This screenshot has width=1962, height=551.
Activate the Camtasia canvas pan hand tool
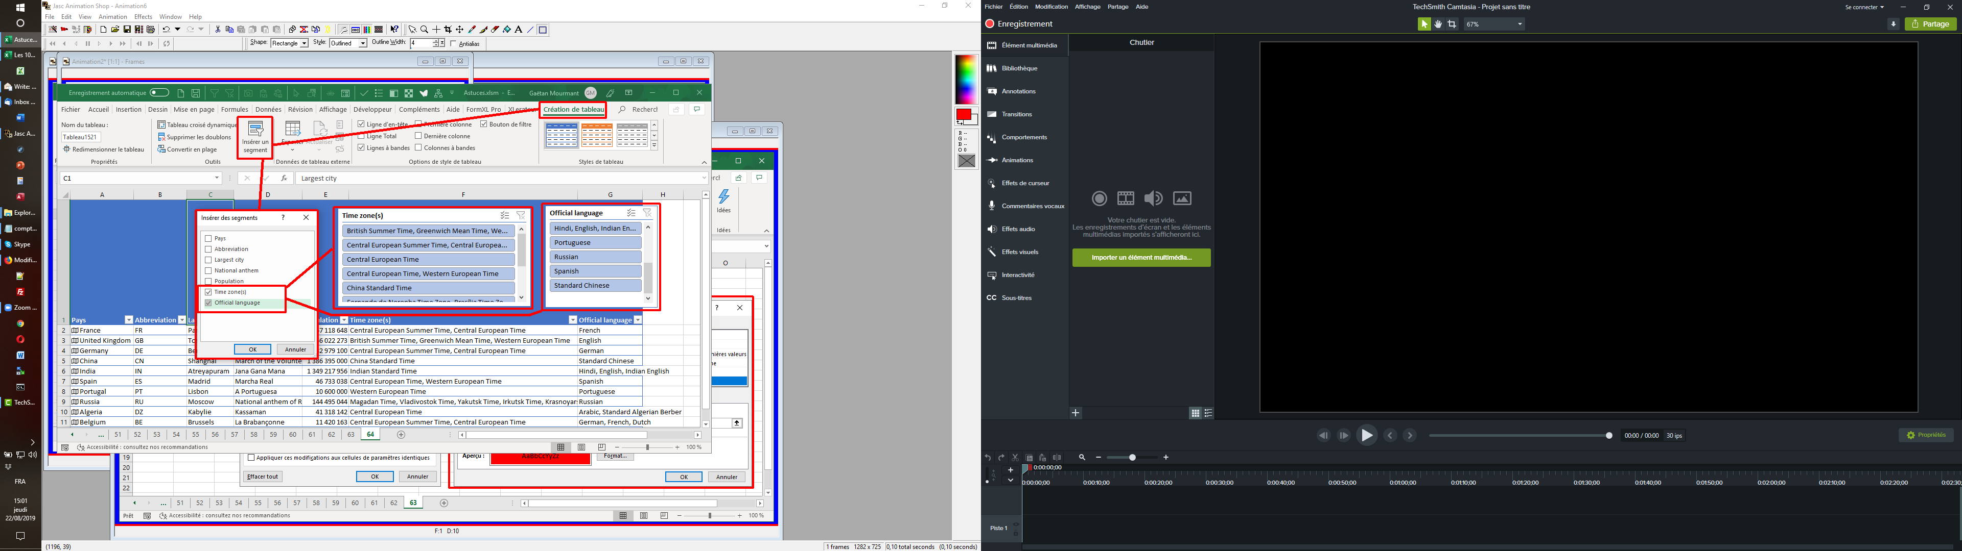[1438, 24]
